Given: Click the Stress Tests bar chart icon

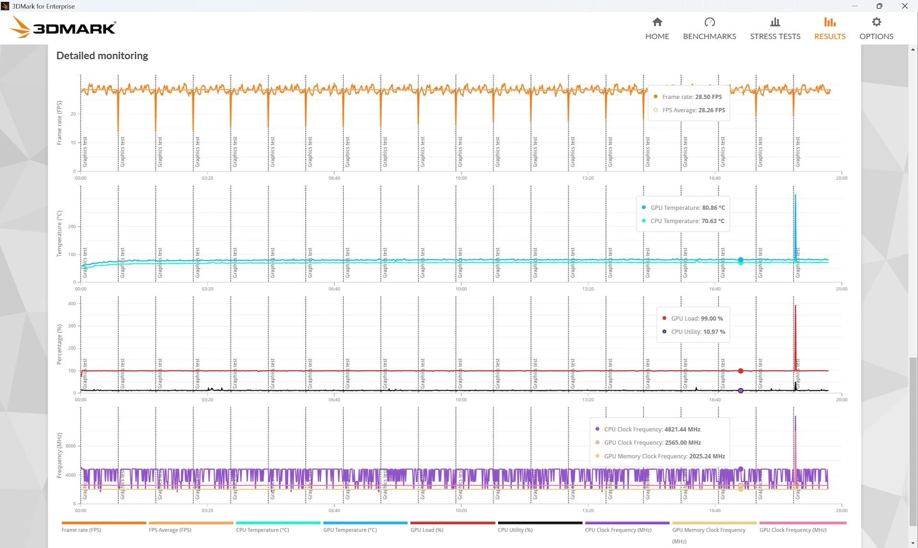Looking at the screenshot, I should 775,22.
